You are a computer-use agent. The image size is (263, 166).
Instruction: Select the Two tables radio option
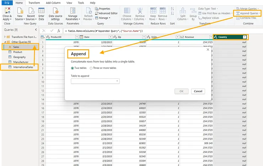click(73, 68)
